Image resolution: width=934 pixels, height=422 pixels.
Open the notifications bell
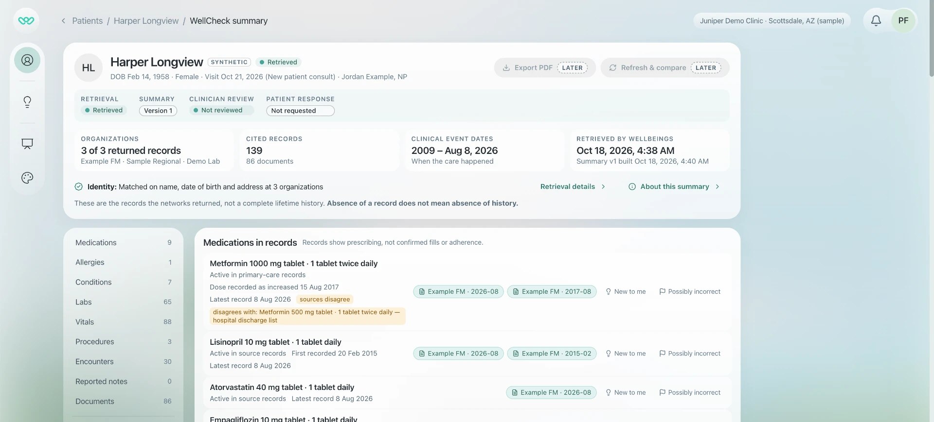coord(876,20)
